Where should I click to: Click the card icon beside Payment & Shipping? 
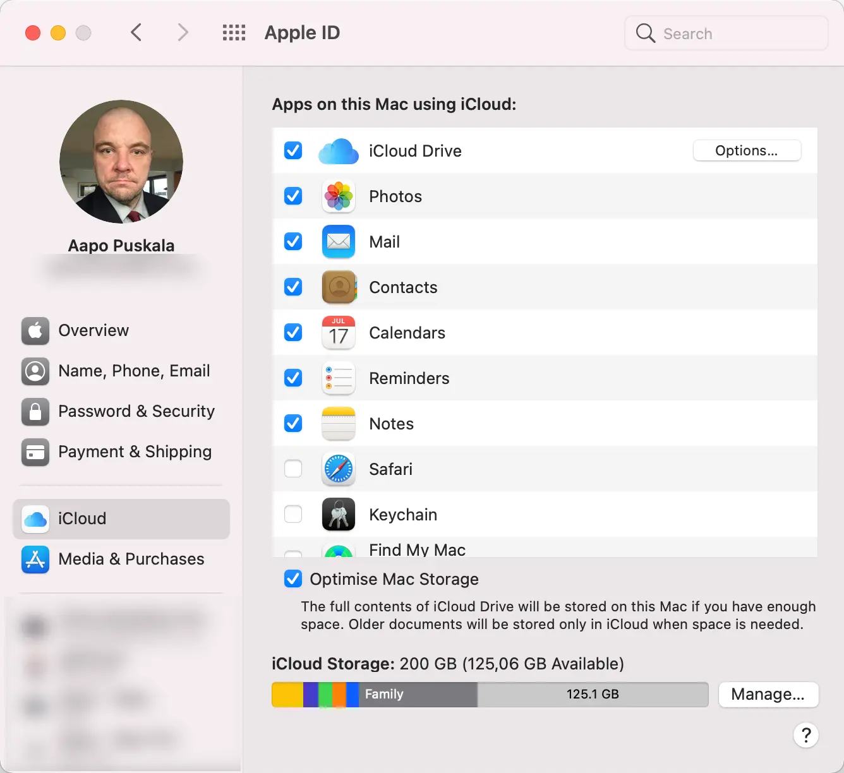coord(35,452)
